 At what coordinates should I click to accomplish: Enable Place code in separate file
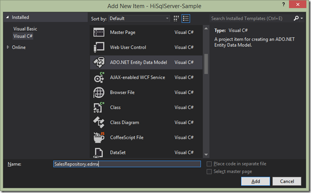(x=209, y=164)
